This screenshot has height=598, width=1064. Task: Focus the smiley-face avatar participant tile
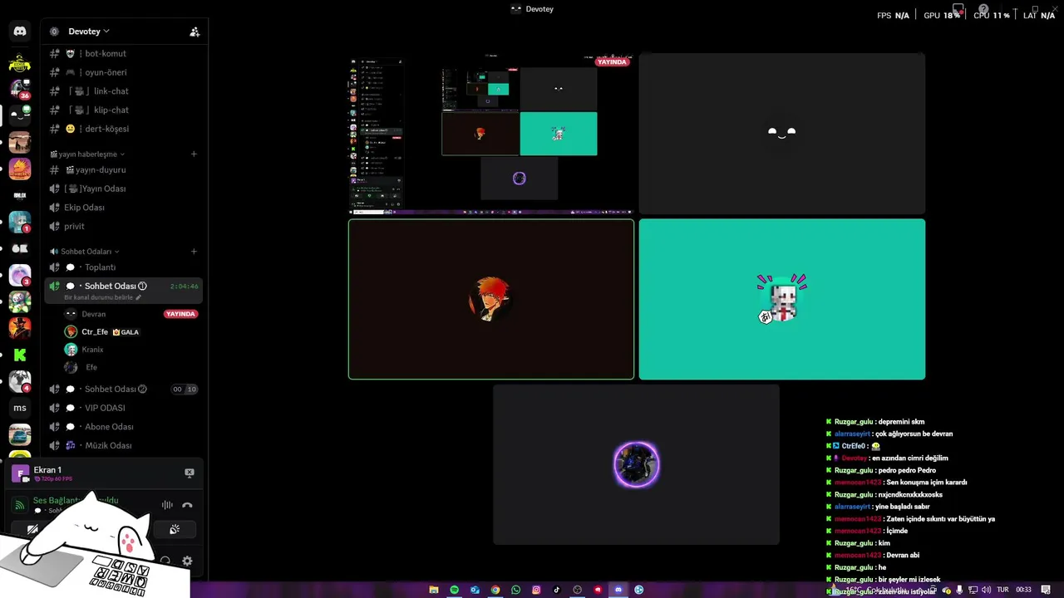click(x=781, y=134)
